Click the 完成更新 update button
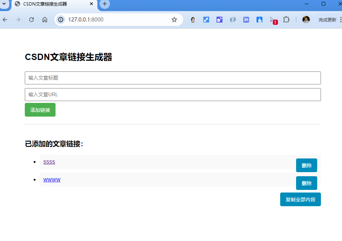This screenshot has width=342, height=241. pos(327,20)
